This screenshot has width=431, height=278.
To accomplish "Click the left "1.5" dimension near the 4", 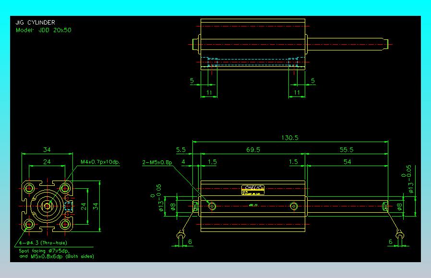I will (x=212, y=162).
